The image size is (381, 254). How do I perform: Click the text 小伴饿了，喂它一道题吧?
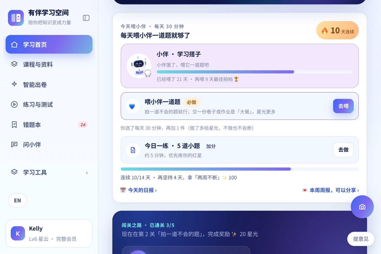(x=183, y=65)
